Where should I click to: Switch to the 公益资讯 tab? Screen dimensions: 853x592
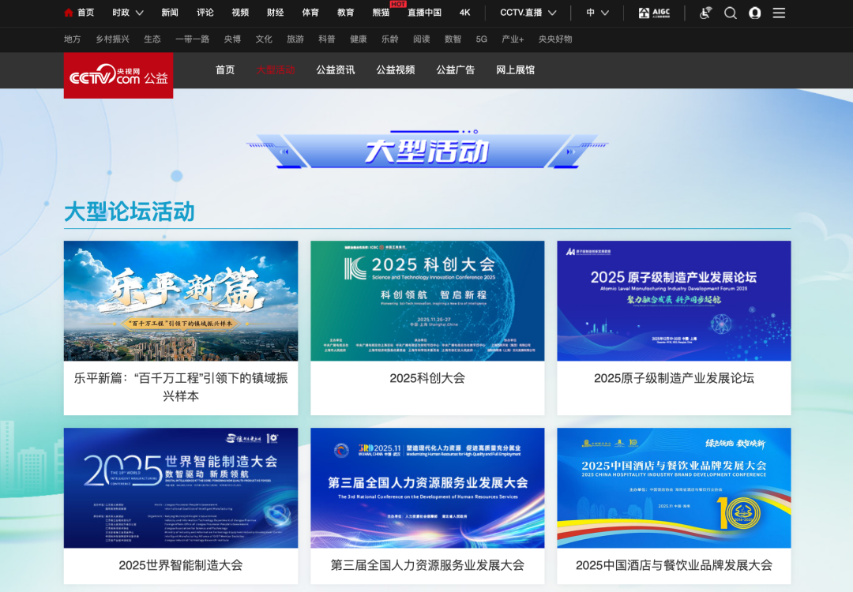[336, 69]
